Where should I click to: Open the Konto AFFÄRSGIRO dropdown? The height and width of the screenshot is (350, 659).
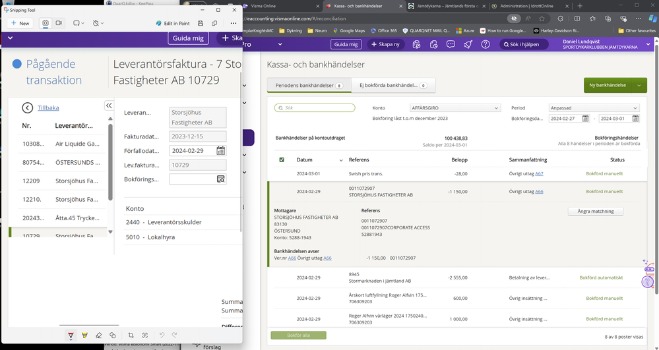[455, 108]
